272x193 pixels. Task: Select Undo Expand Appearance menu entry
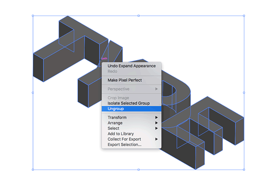(131, 66)
